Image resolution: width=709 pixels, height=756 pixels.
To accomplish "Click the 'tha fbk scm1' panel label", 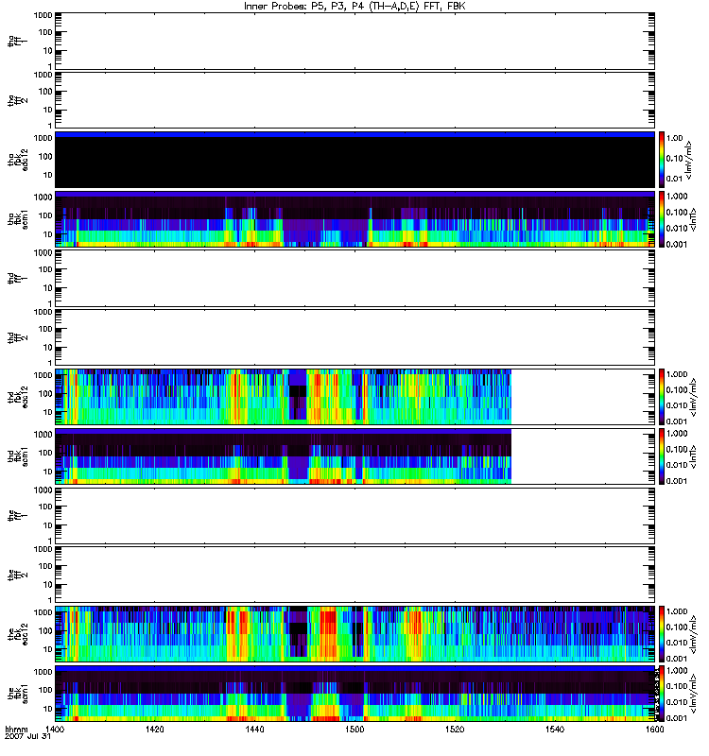I will pyautogui.click(x=17, y=219).
